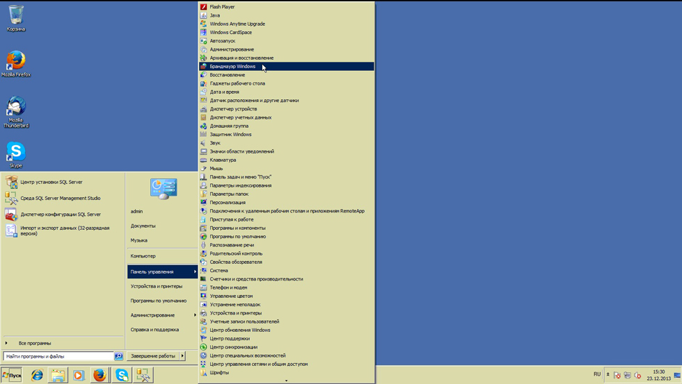Expand Все программы list
The image size is (682, 384).
coord(35,343)
